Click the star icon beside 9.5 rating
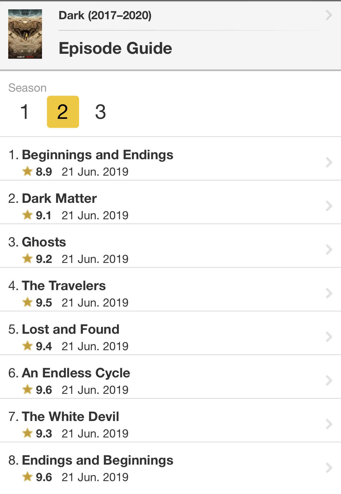Image resolution: width=341 pixels, height=494 pixels. pyautogui.click(x=27, y=302)
